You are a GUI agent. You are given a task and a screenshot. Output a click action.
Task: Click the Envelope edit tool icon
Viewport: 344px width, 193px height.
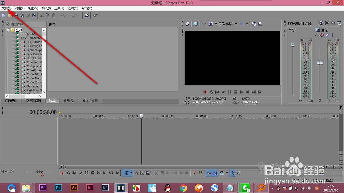[x=136, y=173]
